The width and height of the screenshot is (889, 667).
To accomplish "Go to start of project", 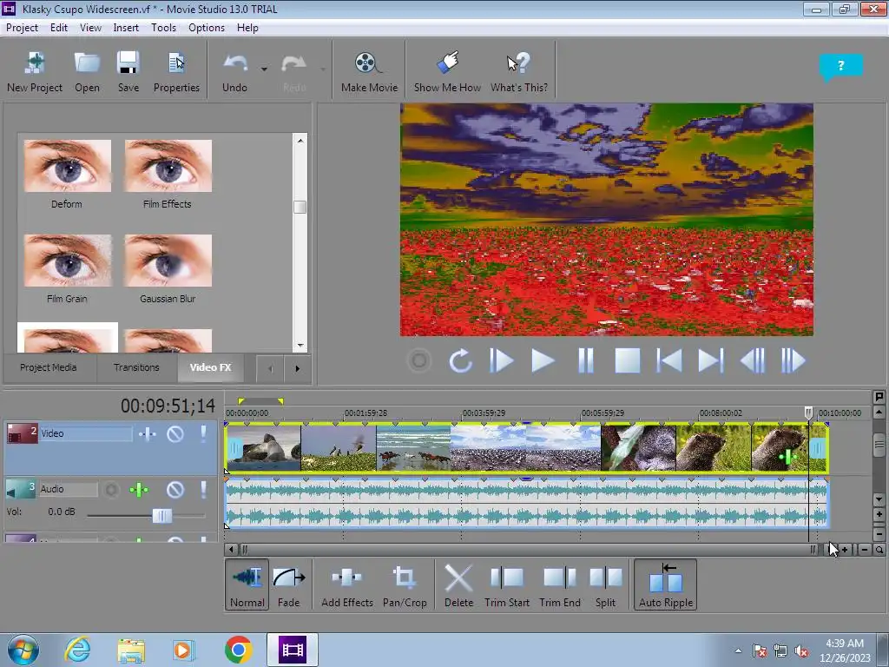I will point(669,360).
